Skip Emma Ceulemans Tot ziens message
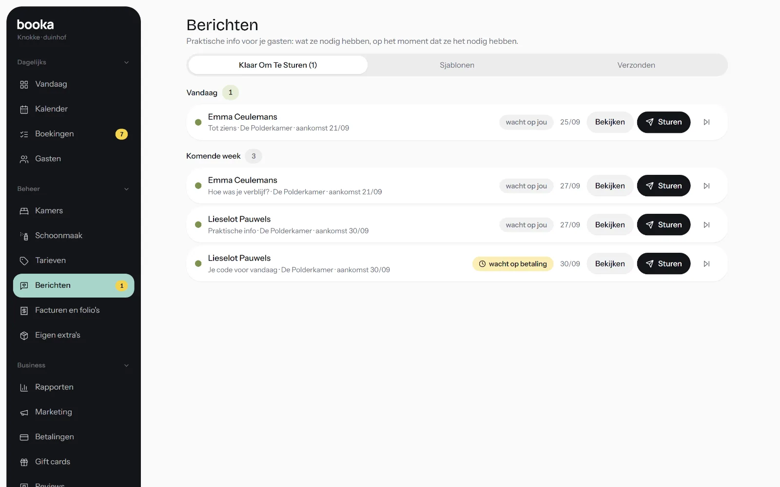Image resolution: width=780 pixels, height=487 pixels. coord(706,122)
